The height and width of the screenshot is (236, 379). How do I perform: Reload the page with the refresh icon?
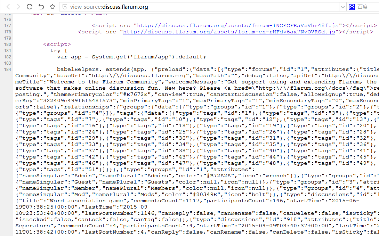pyautogui.click(x=30, y=7)
